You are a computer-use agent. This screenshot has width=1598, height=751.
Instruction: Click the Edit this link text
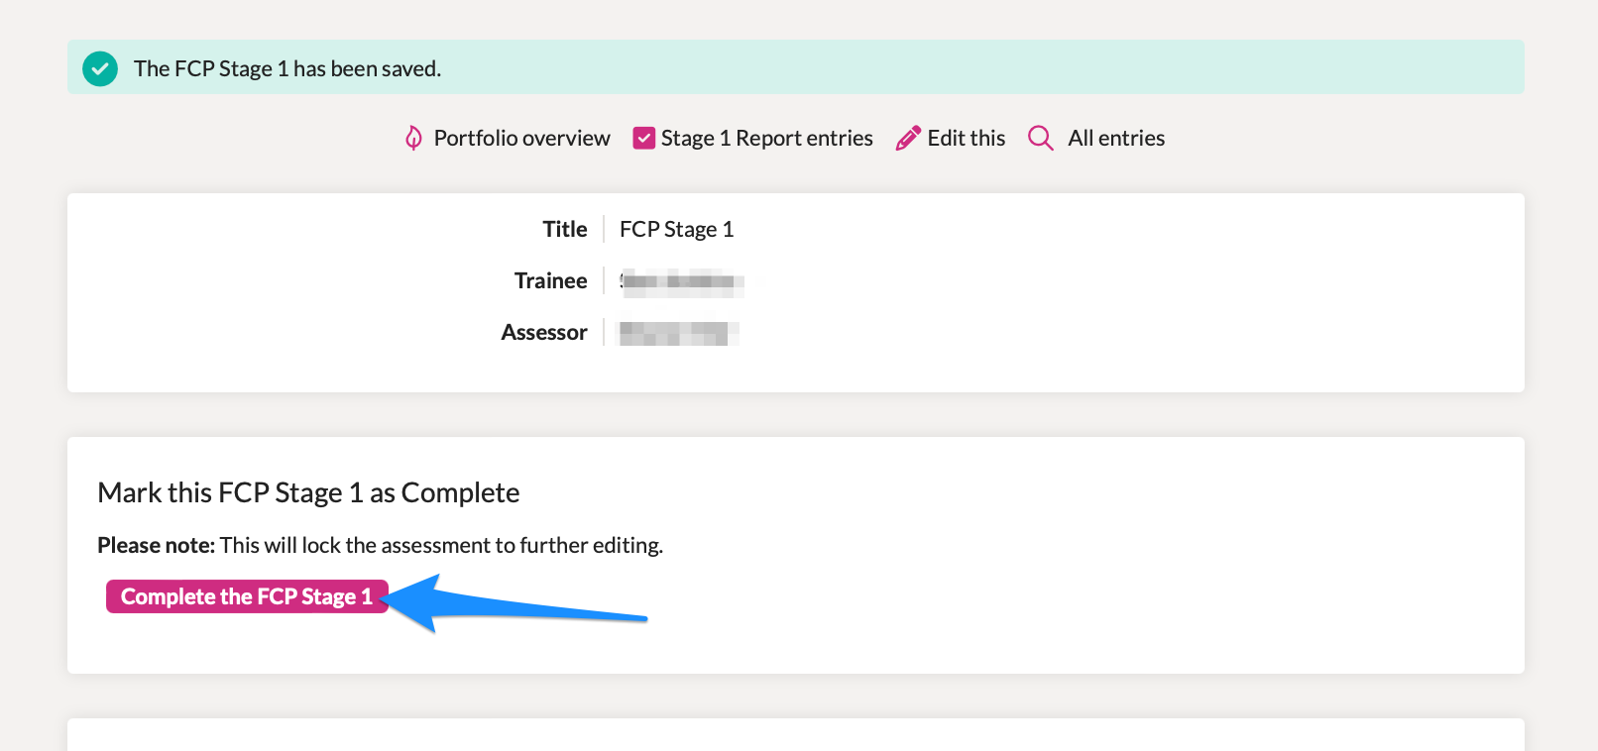pos(966,138)
